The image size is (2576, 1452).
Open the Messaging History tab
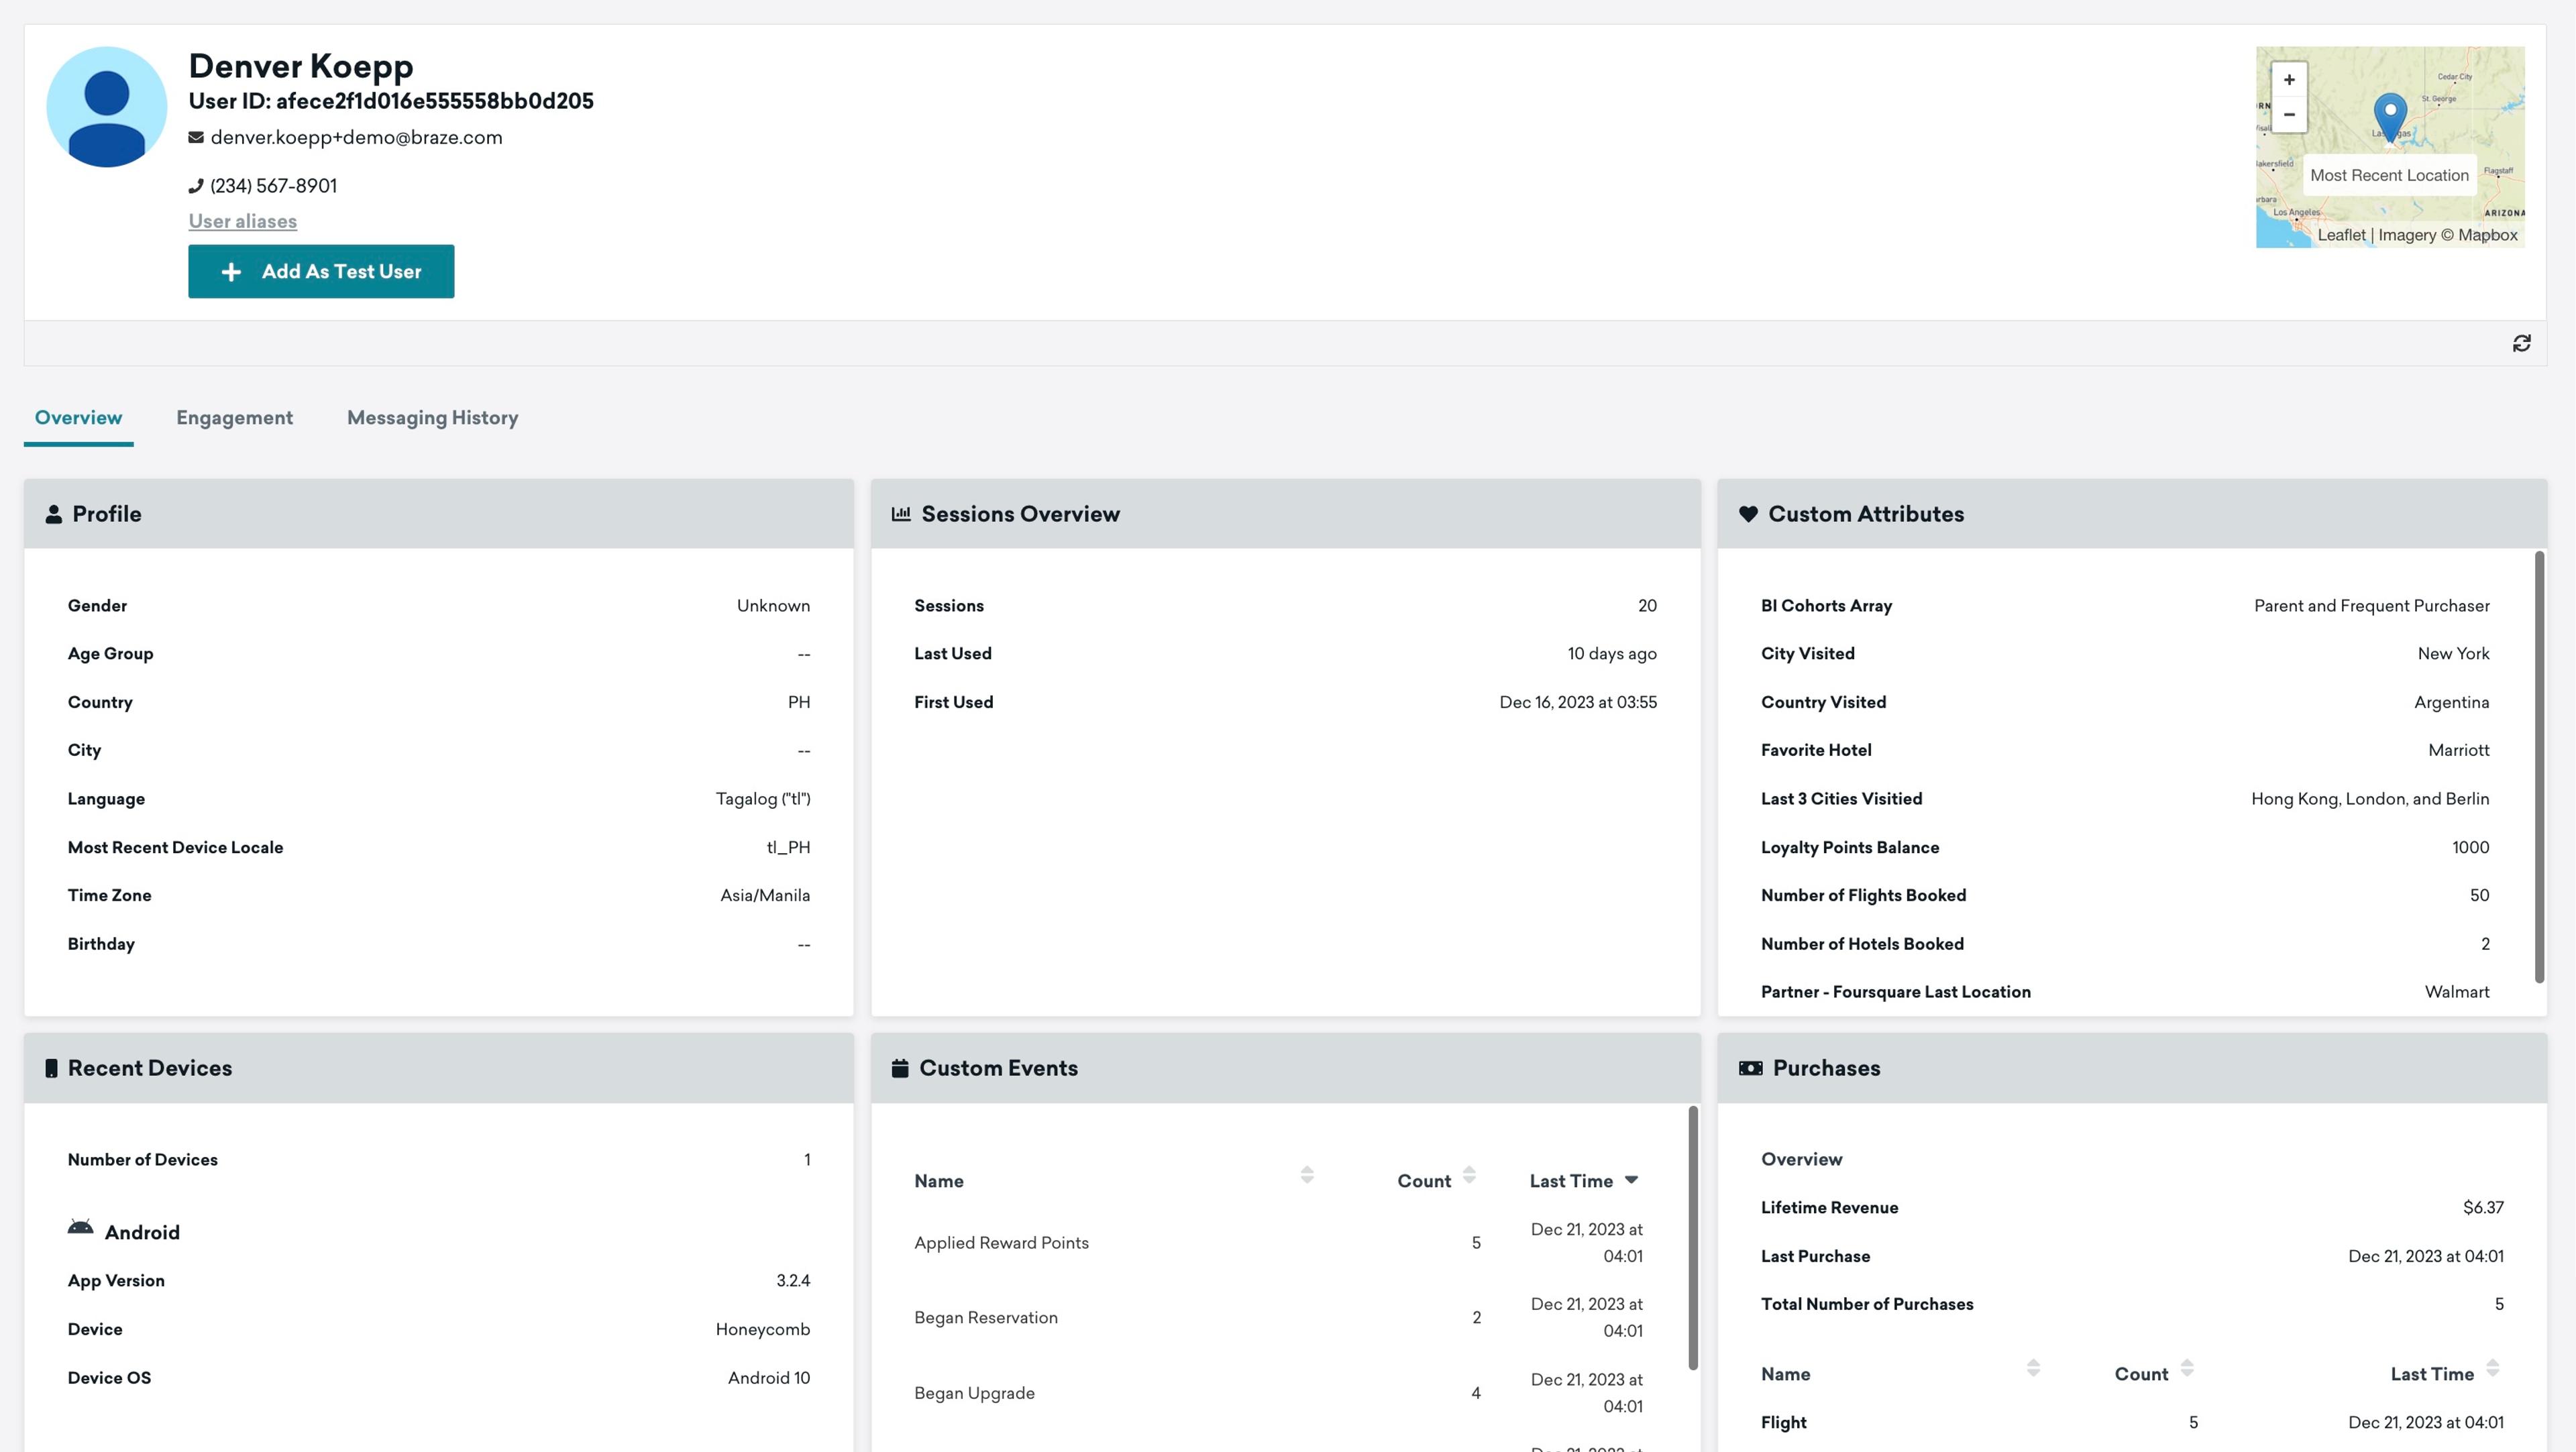click(432, 418)
